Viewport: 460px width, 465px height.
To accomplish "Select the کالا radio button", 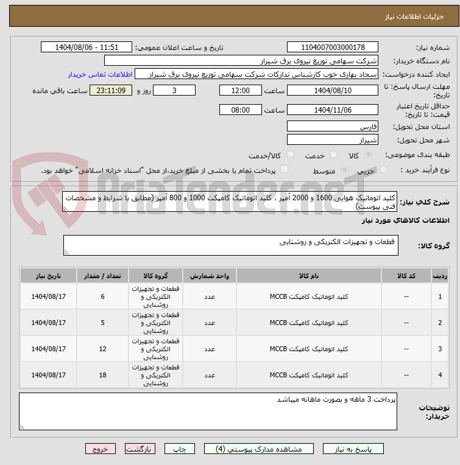I will coord(368,155).
